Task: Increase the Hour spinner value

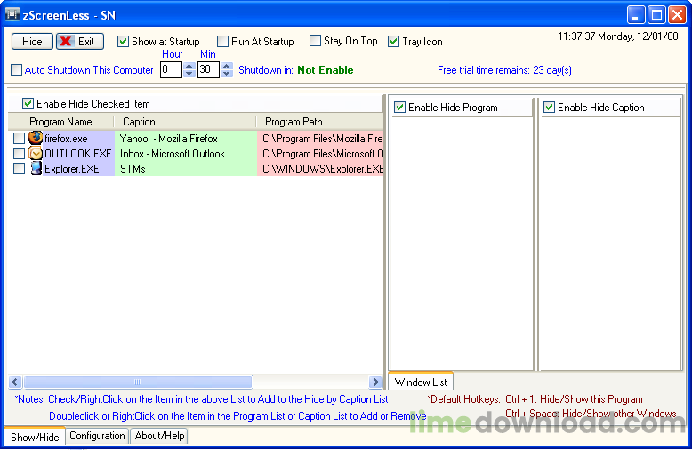Action: coord(189,66)
